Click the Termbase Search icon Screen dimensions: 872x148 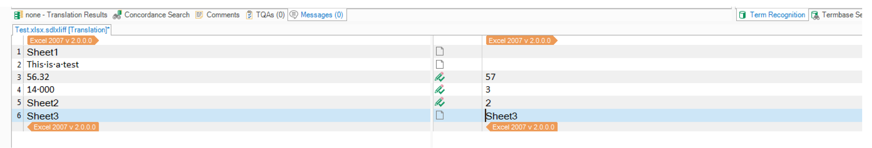coord(815,15)
